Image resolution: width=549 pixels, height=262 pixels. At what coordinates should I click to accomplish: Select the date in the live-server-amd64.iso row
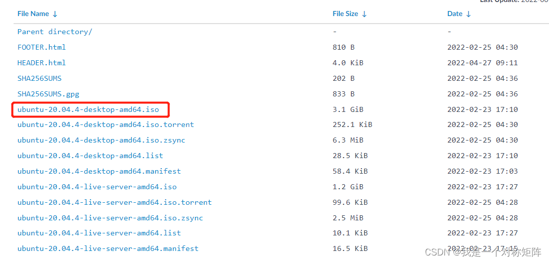pos(483,187)
